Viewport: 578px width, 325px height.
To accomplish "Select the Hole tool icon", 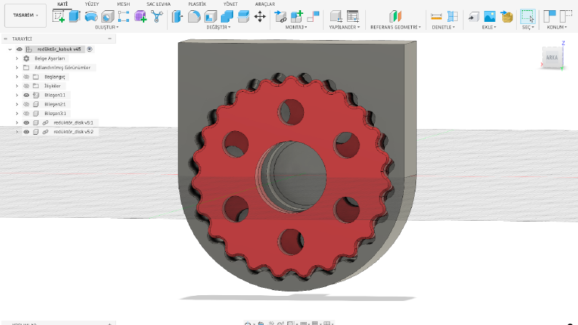I will 107,17.
